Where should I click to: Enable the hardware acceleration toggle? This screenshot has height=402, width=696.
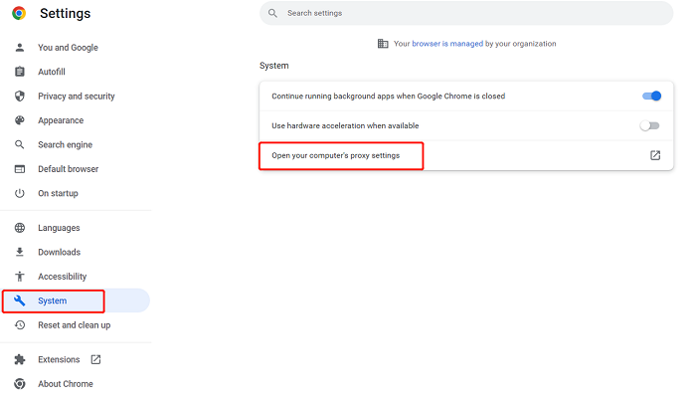click(x=650, y=125)
